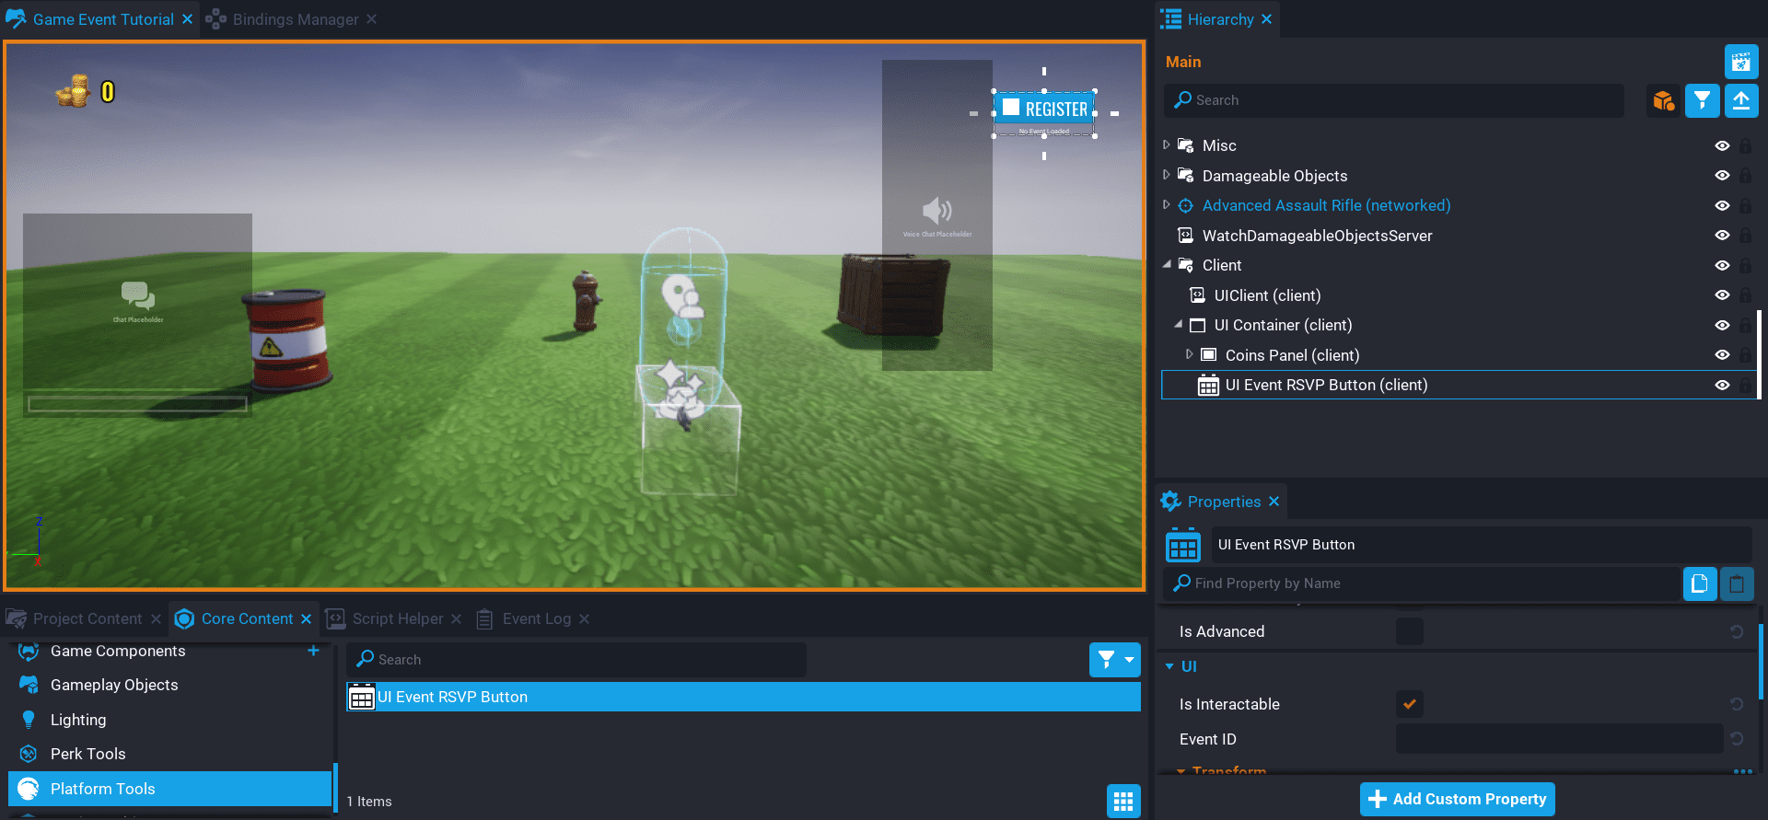
Task: Click the orange cube template icon in Hierarchy
Action: click(1663, 100)
